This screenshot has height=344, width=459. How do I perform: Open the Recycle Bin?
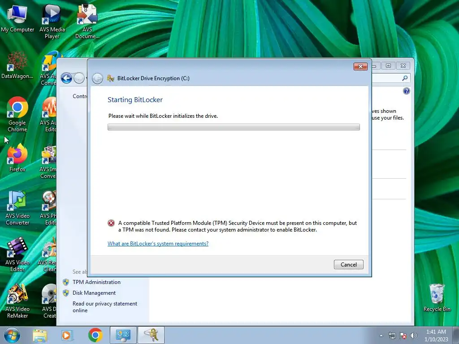tap(437, 298)
